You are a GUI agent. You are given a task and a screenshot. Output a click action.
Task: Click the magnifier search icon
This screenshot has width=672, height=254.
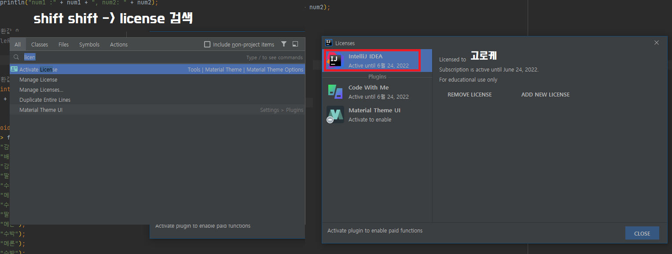click(x=16, y=57)
